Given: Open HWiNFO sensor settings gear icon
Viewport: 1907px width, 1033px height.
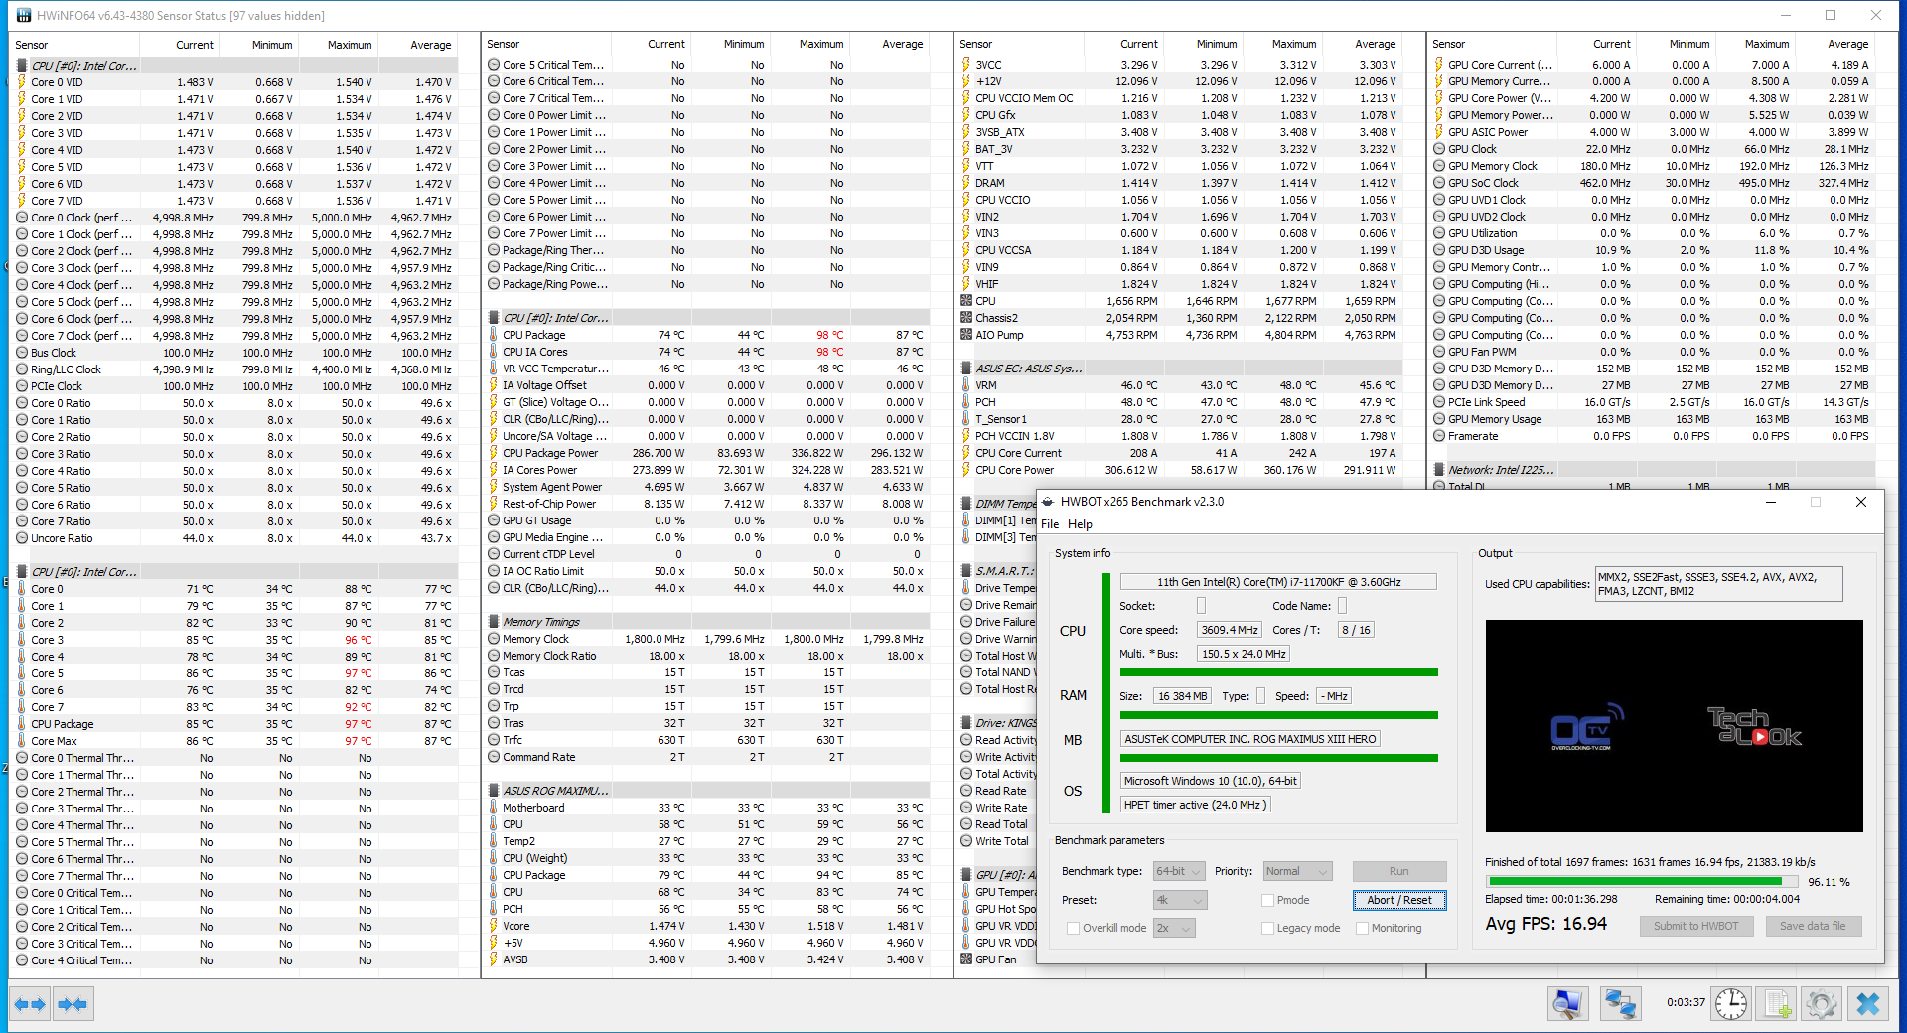Looking at the screenshot, I should pos(1822,1004).
